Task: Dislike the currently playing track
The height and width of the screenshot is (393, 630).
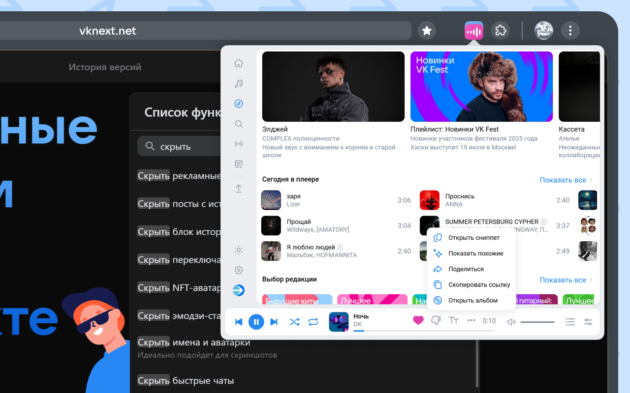Action: (x=436, y=320)
